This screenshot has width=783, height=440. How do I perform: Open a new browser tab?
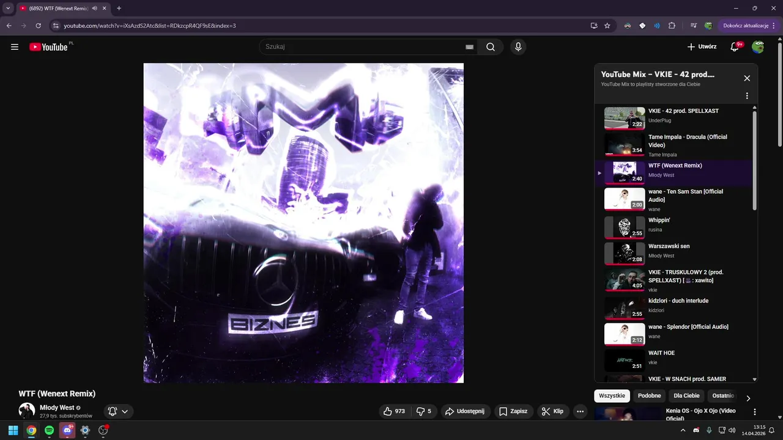click(119, 9)
